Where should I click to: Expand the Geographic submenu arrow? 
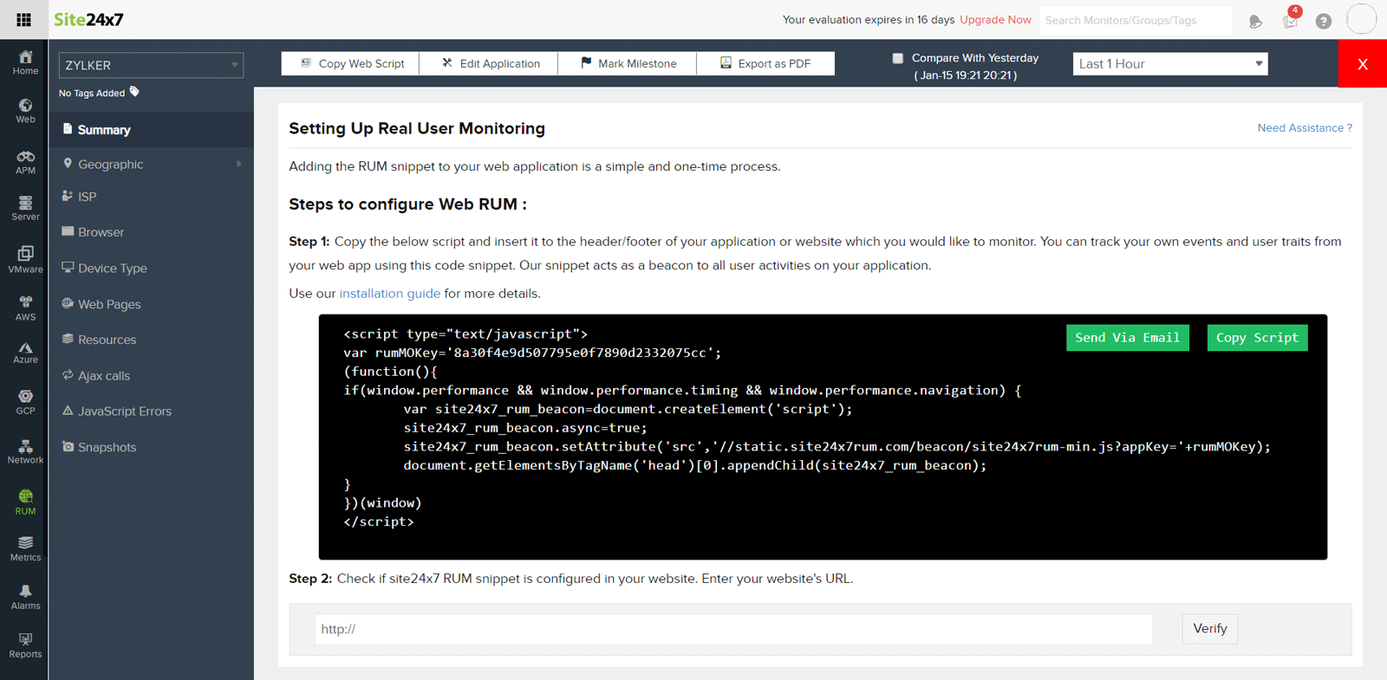pyautogui.click(x=239, y=164)
